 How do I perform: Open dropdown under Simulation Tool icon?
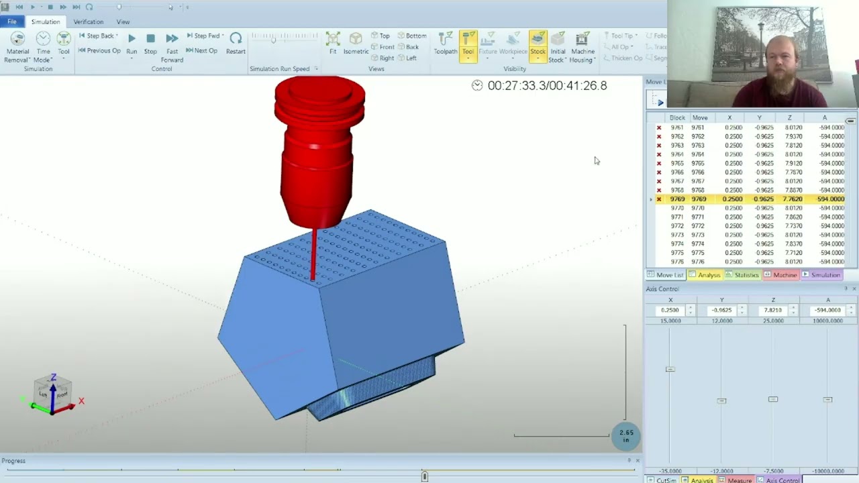[x=64, y=59]
